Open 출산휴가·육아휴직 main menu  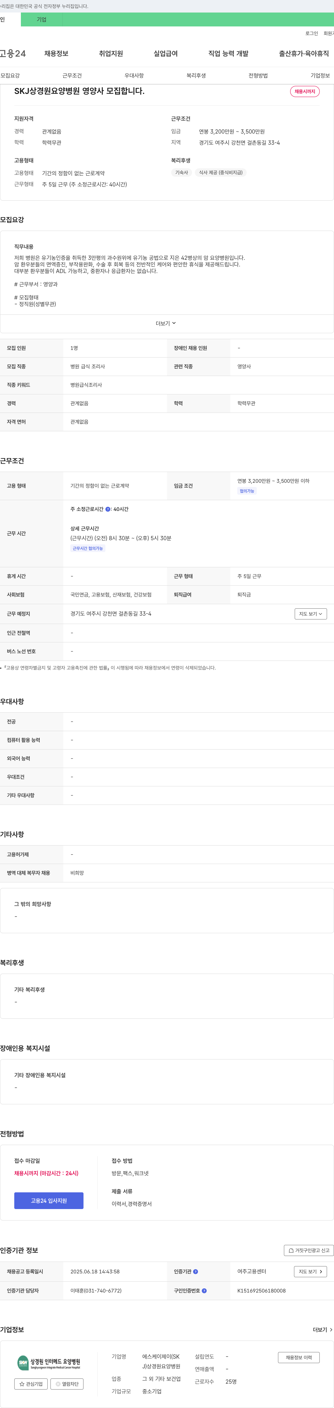pos(304,54)
